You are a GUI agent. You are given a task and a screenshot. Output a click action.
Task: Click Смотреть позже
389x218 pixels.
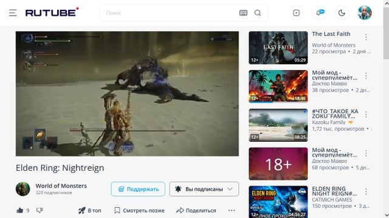click(139, 210)
